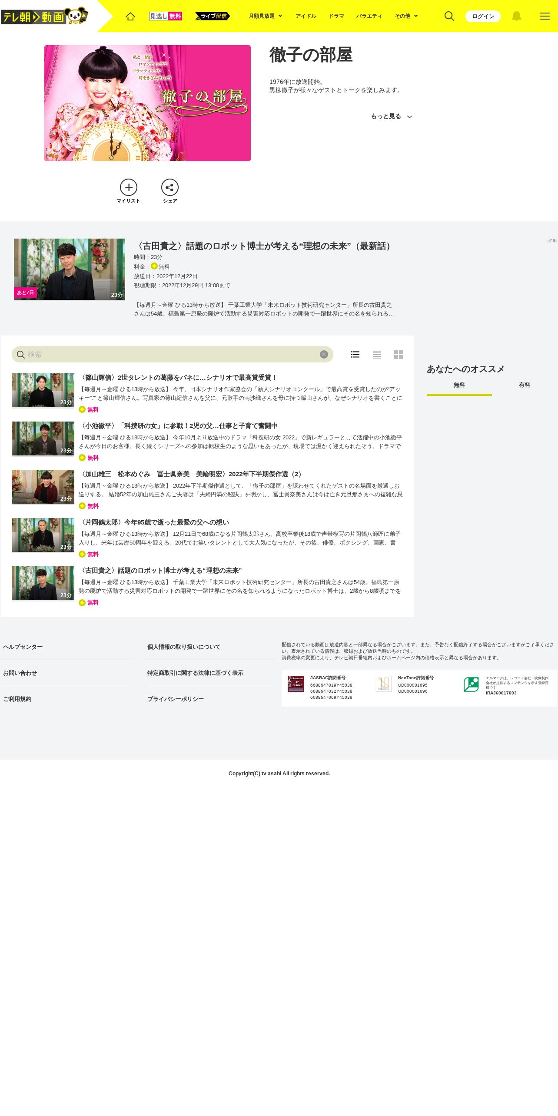Open 片岡鶴太郎 episode title
The height and width of the screenshot is (1116, 558).
click(x=154, y=522)
